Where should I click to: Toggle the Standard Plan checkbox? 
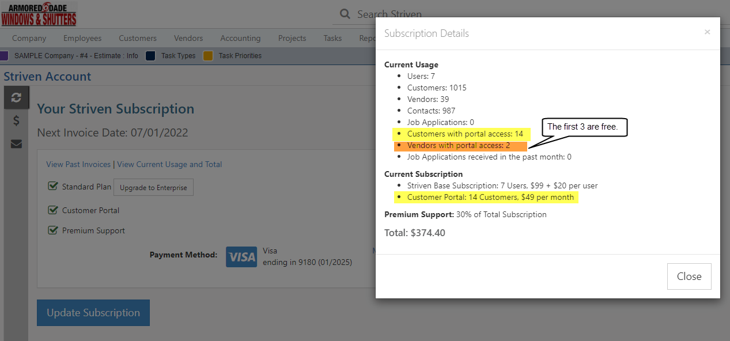click(53, 186)
